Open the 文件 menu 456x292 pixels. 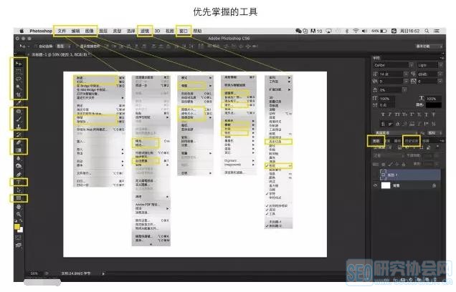pyautogui.click(x=62, y=31)
